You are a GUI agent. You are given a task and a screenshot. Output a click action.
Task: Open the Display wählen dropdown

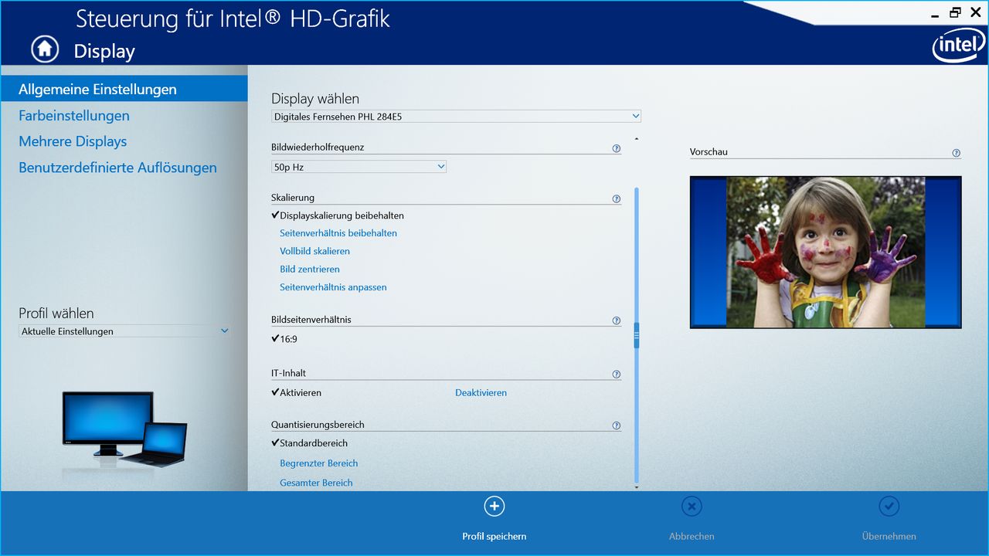click(x=456, y=117)
